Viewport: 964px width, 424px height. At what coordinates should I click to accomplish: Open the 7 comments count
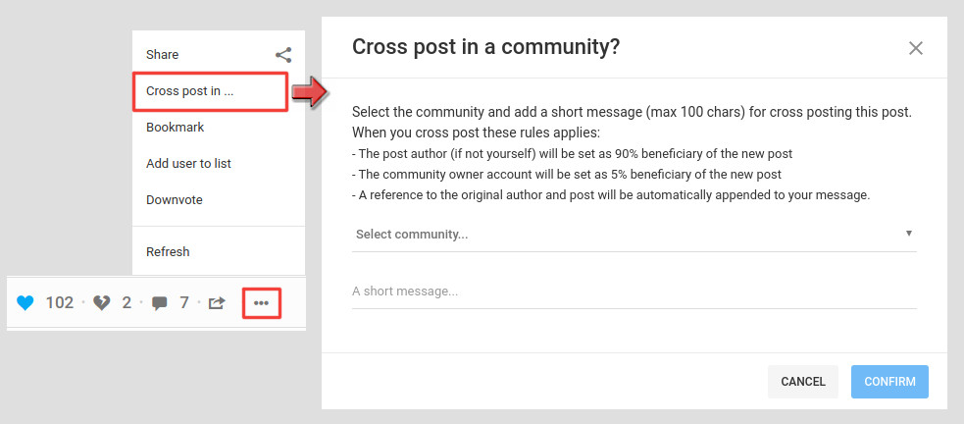tap(184, 302)
